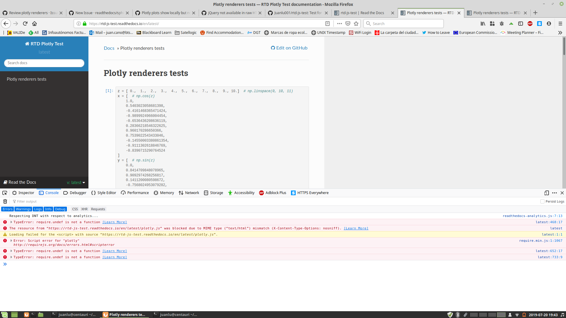This screenshot has width=566, height=318.
Task: Click inside the Search docs field
Action: pyautogui.click(x=44, y=63)
